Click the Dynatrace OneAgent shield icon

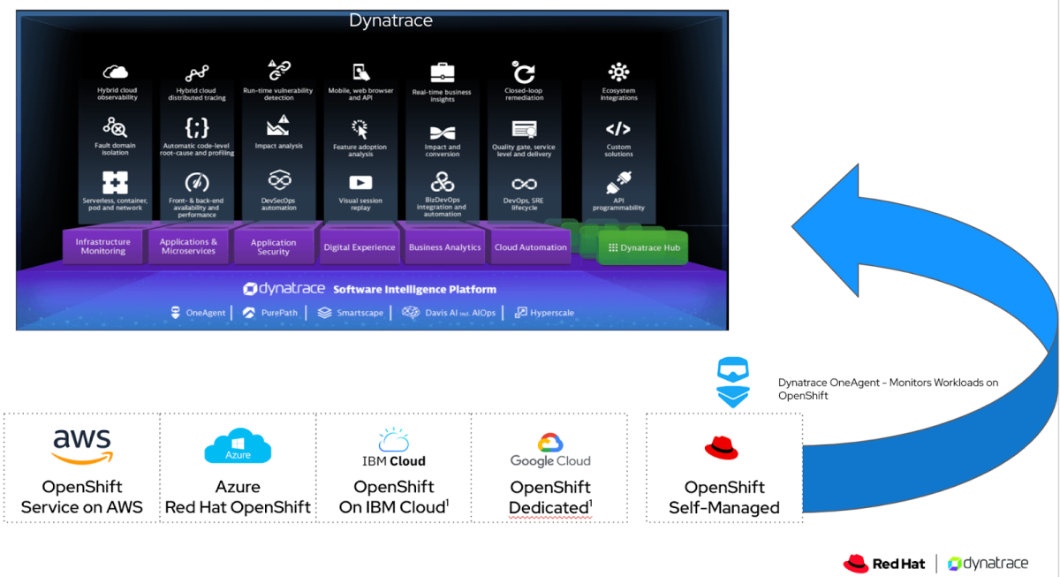point(731,380)
